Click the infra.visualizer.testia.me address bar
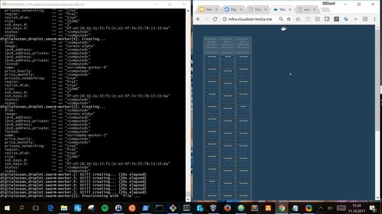 [250, 19]
